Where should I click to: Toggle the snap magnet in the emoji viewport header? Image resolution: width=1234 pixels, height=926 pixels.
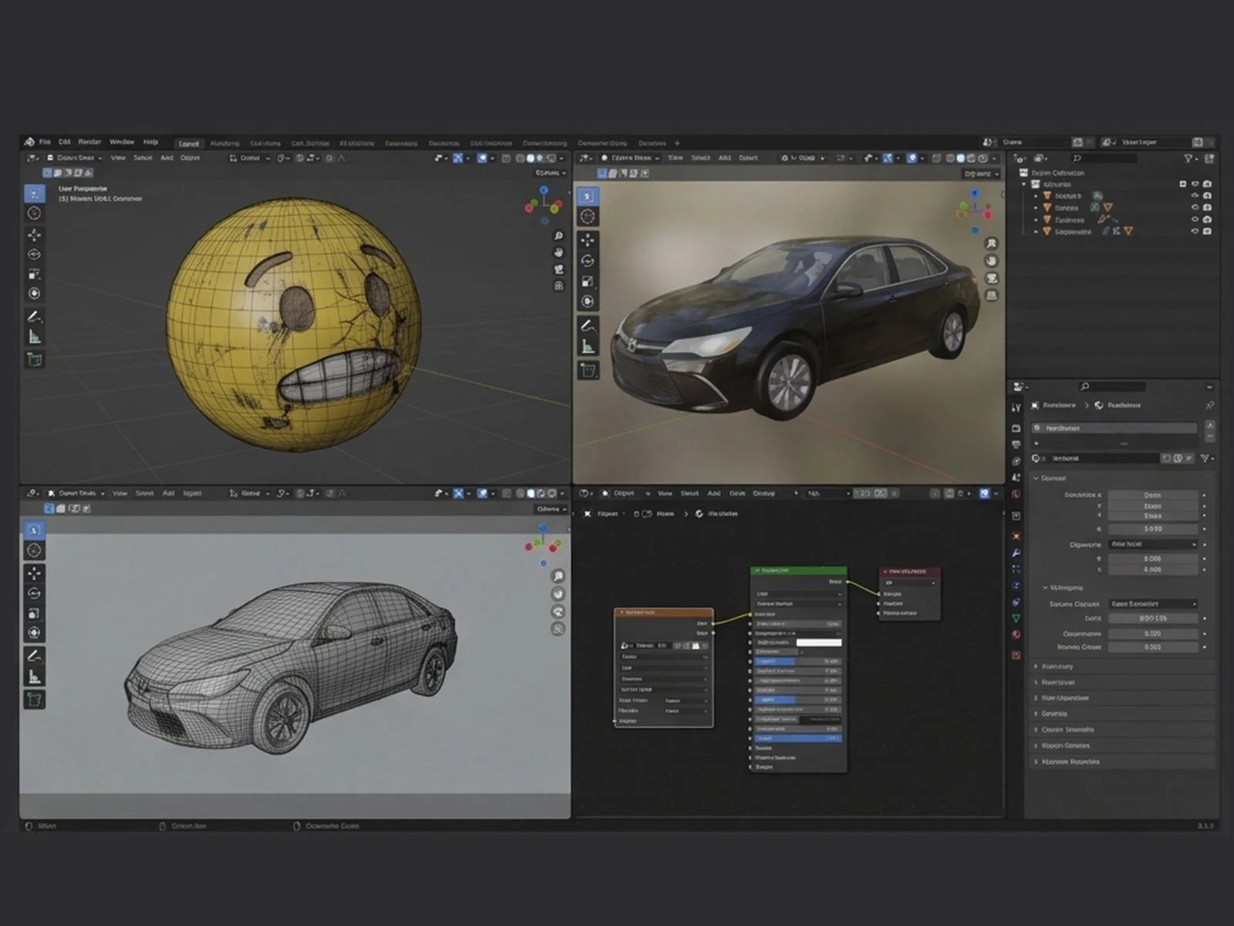300,158
